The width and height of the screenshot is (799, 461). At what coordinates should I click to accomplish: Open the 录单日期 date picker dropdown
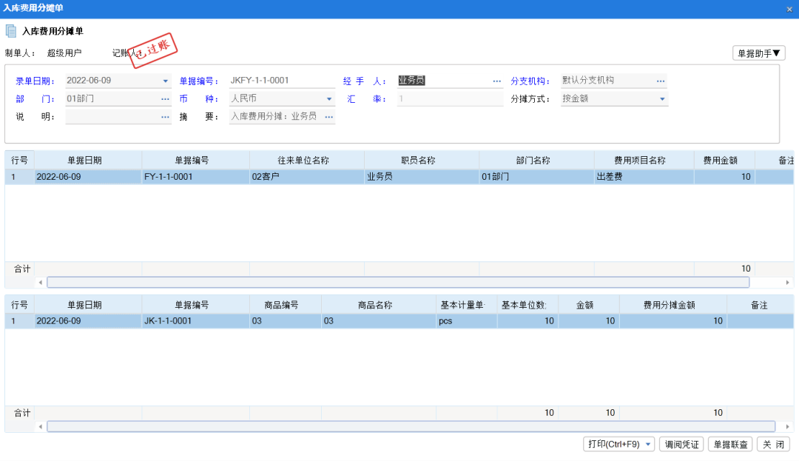click(x=166, y=80)
